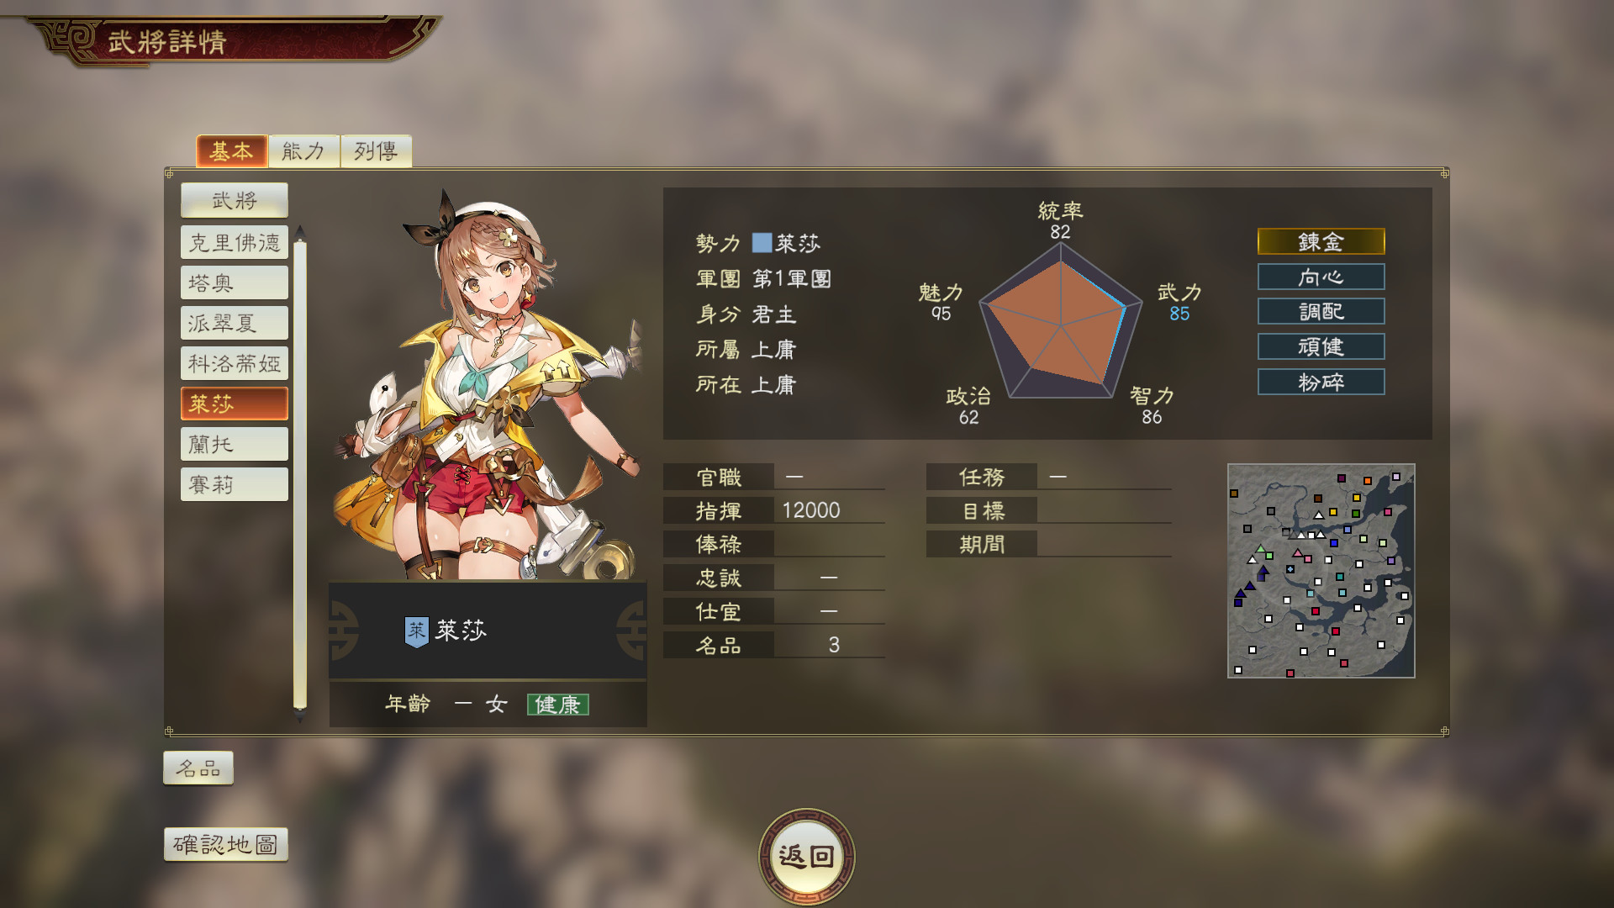Screen dimensions: 1614x908
Task: Click the officer list scrollbar track
Action: coord(299,475)
